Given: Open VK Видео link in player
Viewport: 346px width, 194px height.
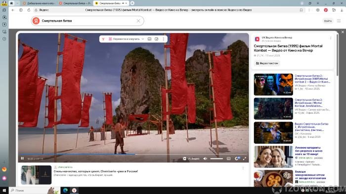Looking at the screenshot, I should click(191, 159).
